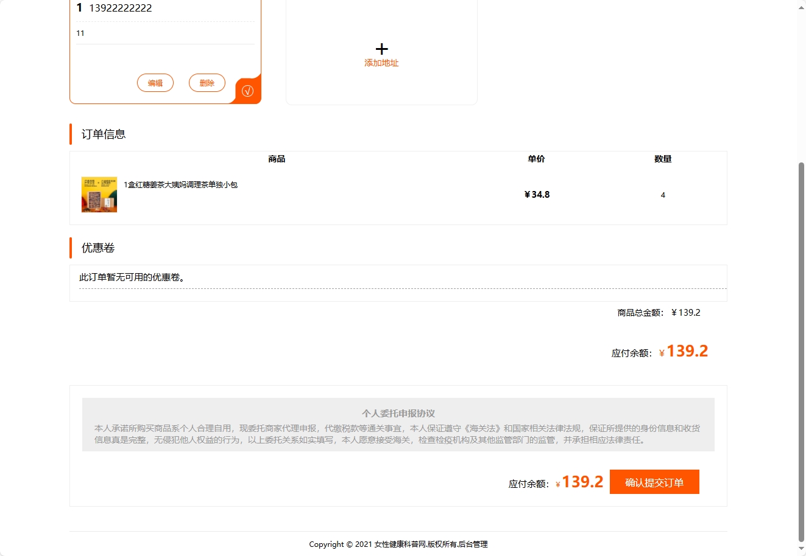Click the scrollbar up arrow
This screenshot has height=556, width=806.
[801, 7]
